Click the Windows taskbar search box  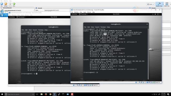(20, 94)
